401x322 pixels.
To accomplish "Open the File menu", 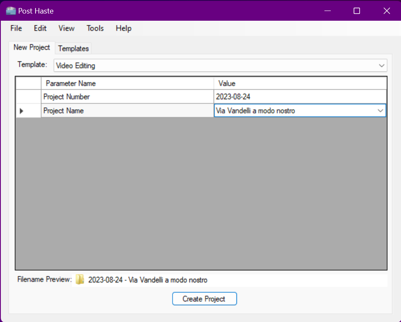I will [x=16, y=28].
